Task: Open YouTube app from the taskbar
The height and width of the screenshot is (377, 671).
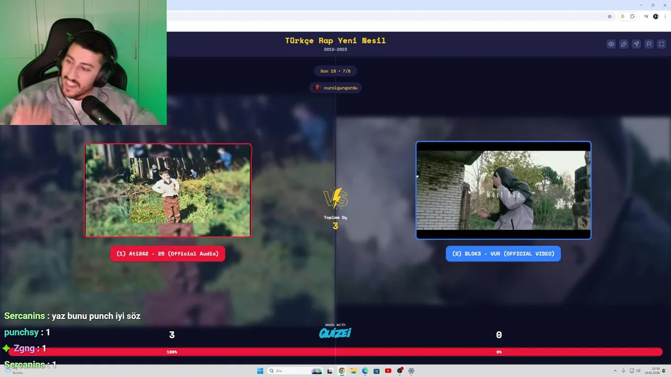Action: click(x=388, y=371)
